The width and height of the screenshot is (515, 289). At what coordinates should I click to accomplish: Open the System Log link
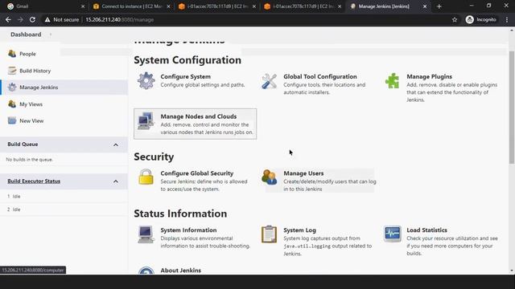(x=299, y=230)
